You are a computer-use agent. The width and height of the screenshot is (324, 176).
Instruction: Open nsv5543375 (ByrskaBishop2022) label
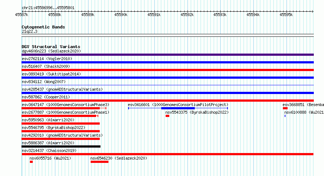197,112
